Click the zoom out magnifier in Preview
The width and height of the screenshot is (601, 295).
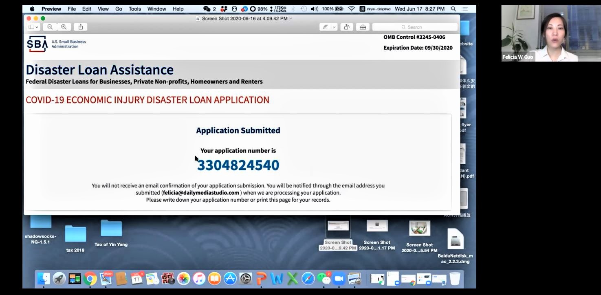(x=50, y=27)
